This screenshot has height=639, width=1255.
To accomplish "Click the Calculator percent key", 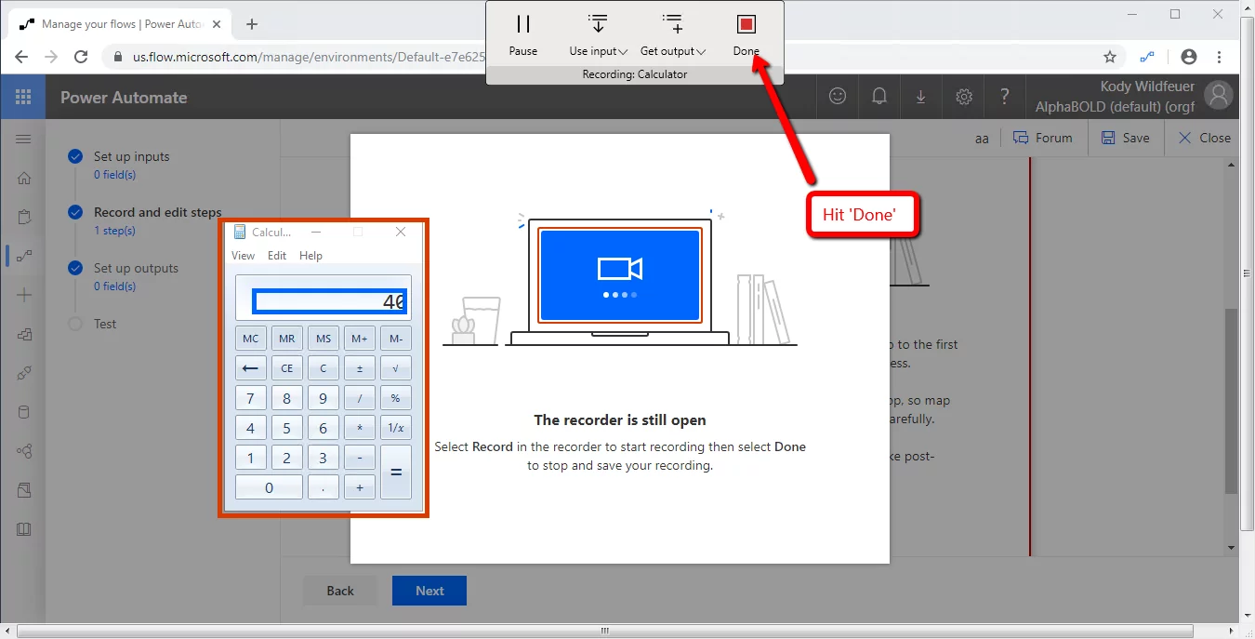I will coord(395,398).
